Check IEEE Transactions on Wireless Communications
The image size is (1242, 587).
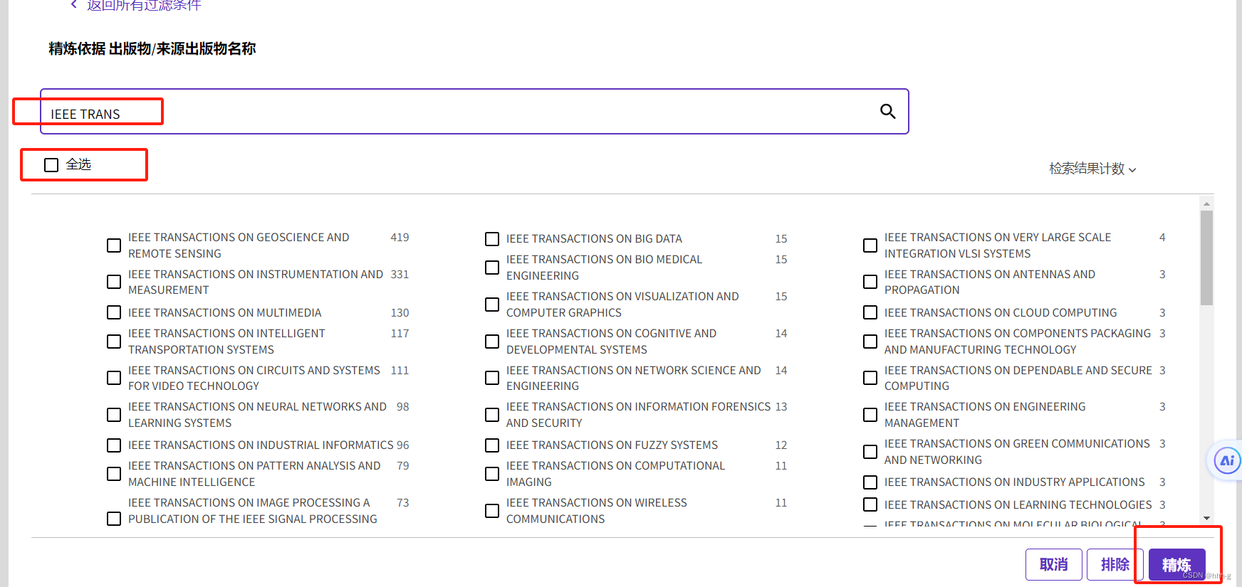click(x=492, y=511)
